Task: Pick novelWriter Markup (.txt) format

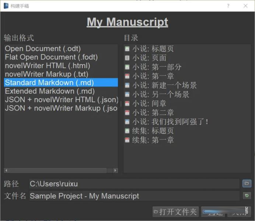Action: click(61, 74)
